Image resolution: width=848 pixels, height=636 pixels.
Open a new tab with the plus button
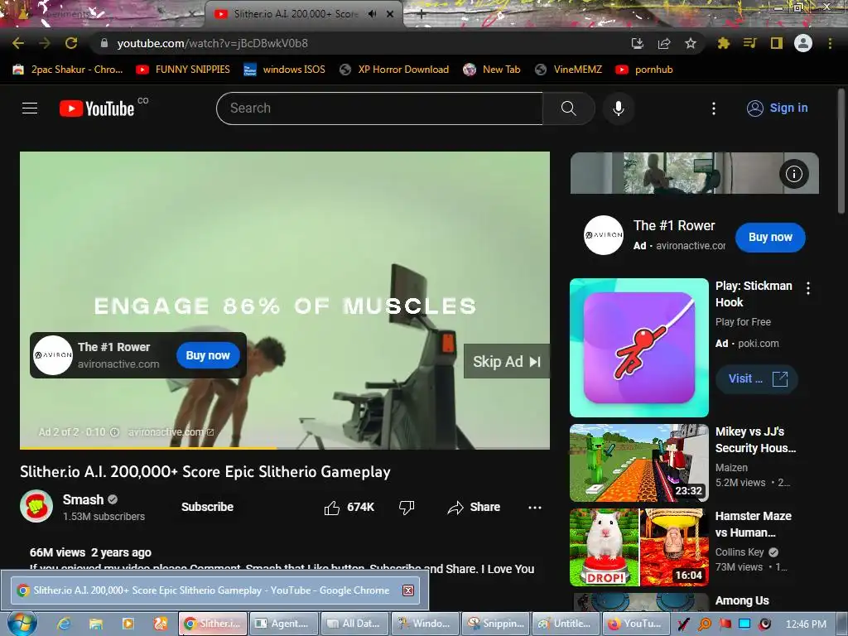421,14
